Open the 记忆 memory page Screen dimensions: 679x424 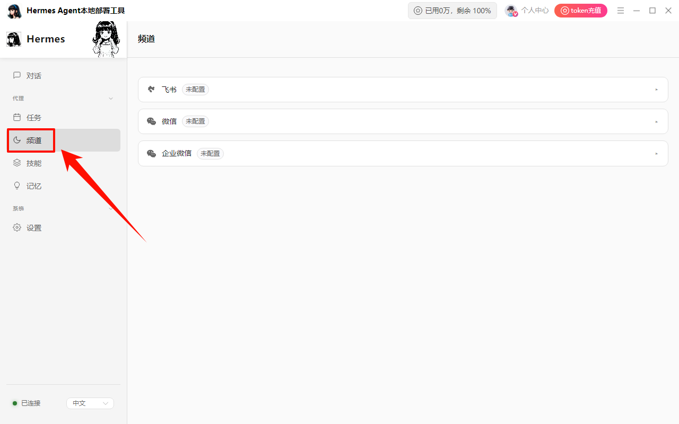[x=64, y=186]
